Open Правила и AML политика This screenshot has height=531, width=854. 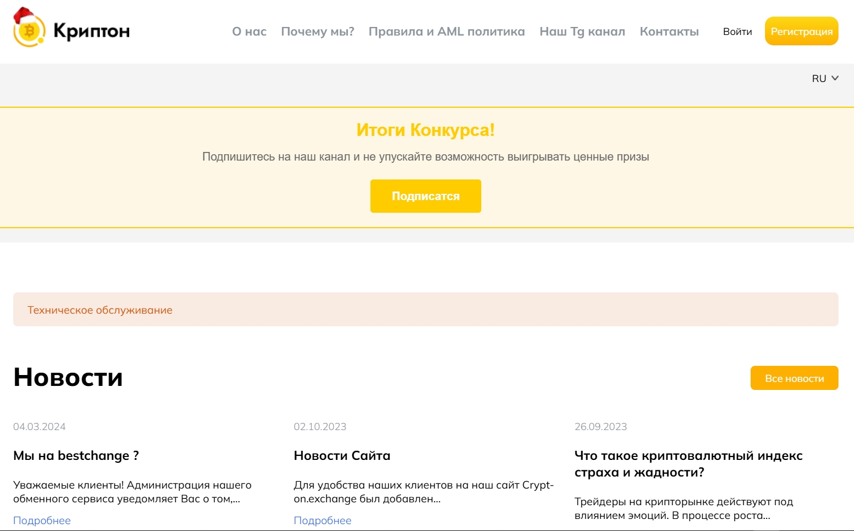tap(447, 32)
